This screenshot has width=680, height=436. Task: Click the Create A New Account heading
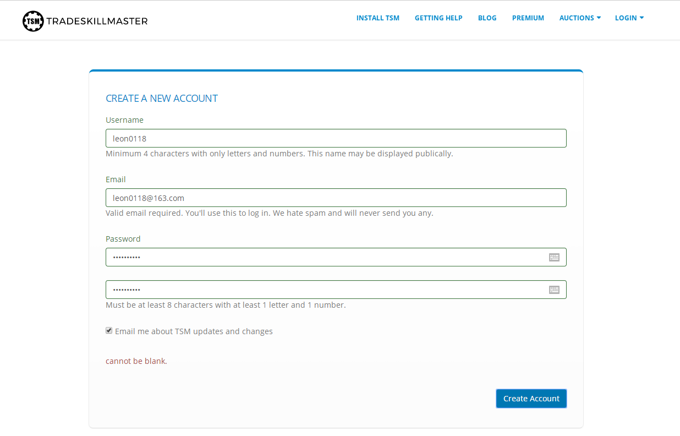tap(162, 99)
